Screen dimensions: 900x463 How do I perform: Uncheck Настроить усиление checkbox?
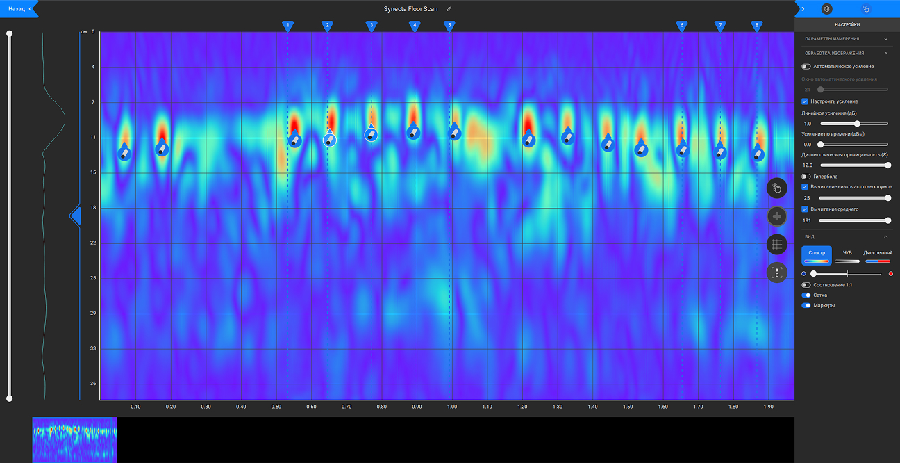(x=805, y=101)
